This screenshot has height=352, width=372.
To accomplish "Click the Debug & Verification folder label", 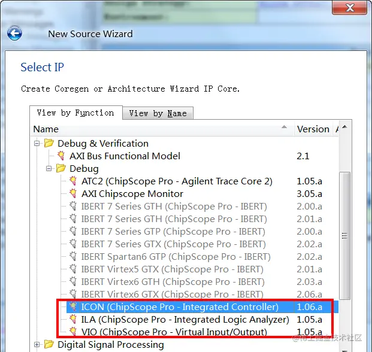I will tap(103, 144).
